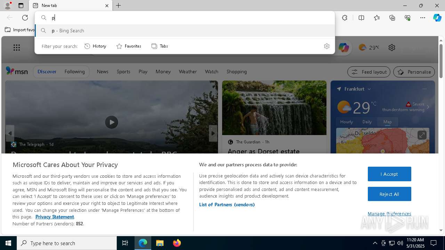Image resolution: width=445 pixels, height=250 pixels.
Task: Switch weather card to Map tab
Action: [387, 122]
